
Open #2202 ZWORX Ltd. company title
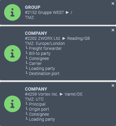43,38
